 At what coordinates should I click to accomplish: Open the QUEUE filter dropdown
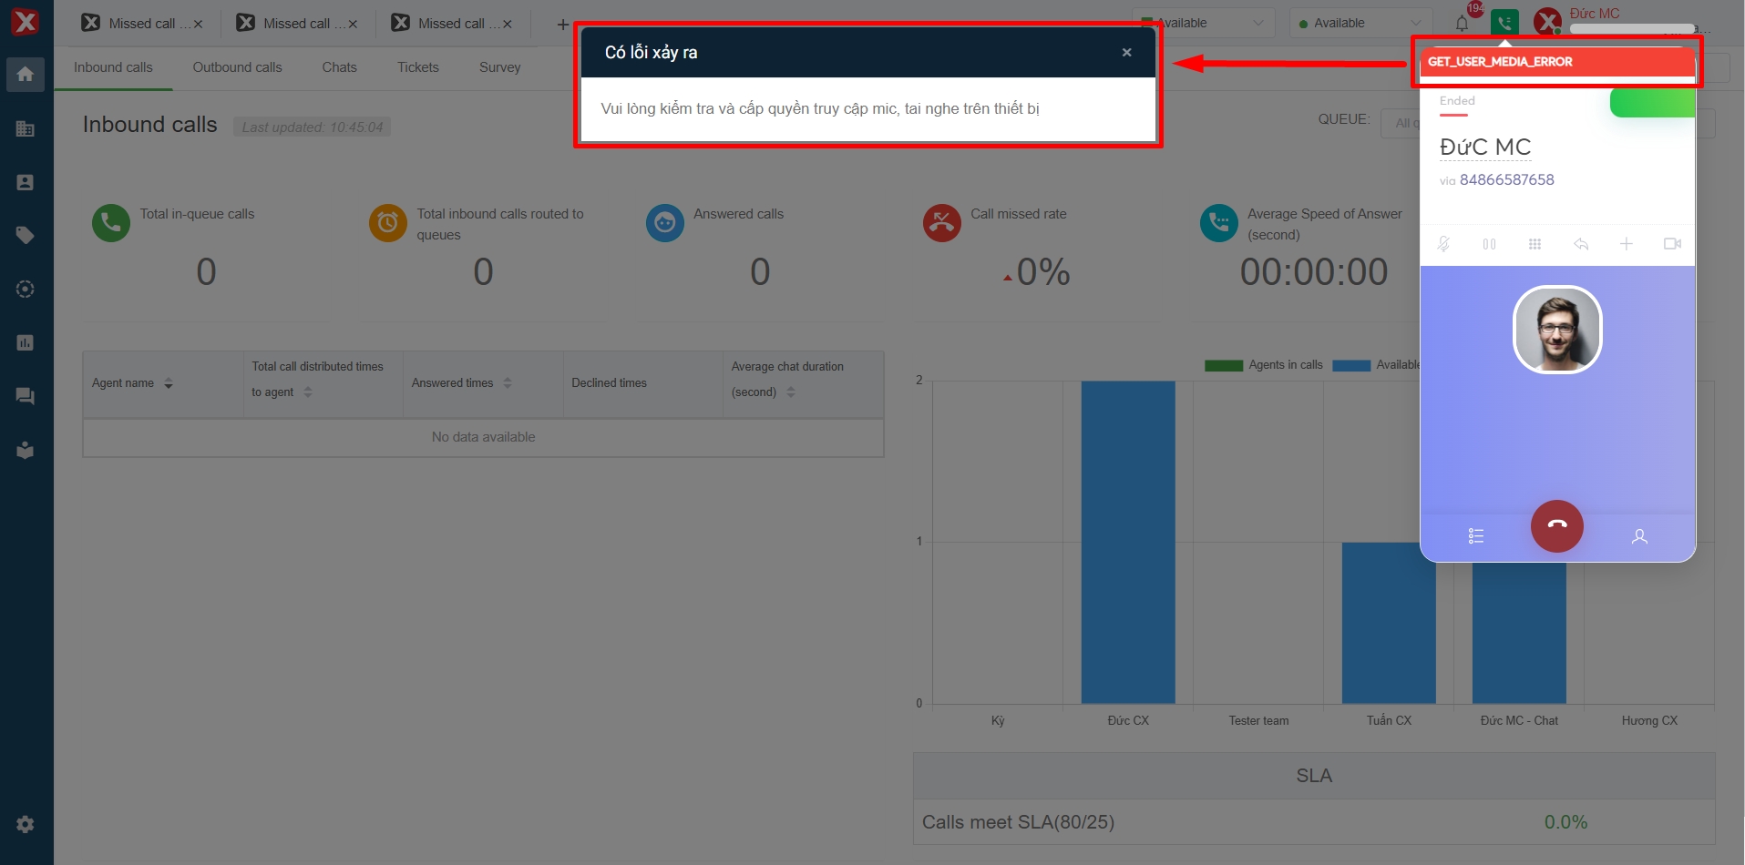coord(1401,123)
